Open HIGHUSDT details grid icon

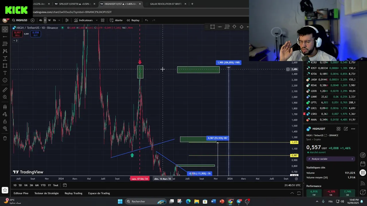pos(338,129)
